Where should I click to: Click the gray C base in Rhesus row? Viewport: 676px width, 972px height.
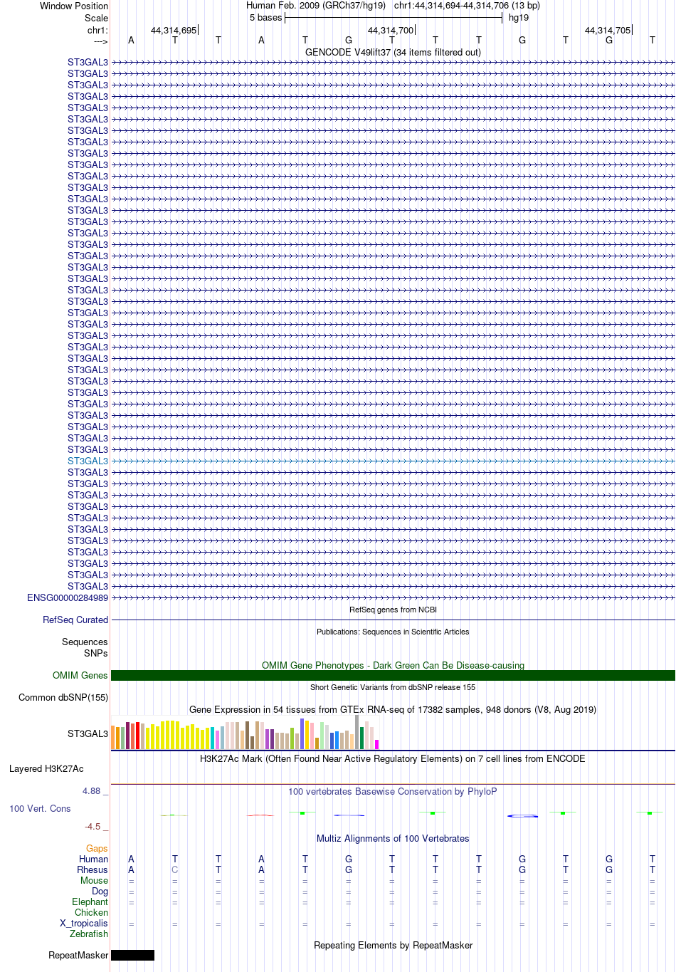175,869
